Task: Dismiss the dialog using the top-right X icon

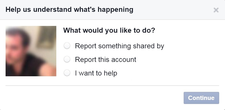Action: pos(216,10)
